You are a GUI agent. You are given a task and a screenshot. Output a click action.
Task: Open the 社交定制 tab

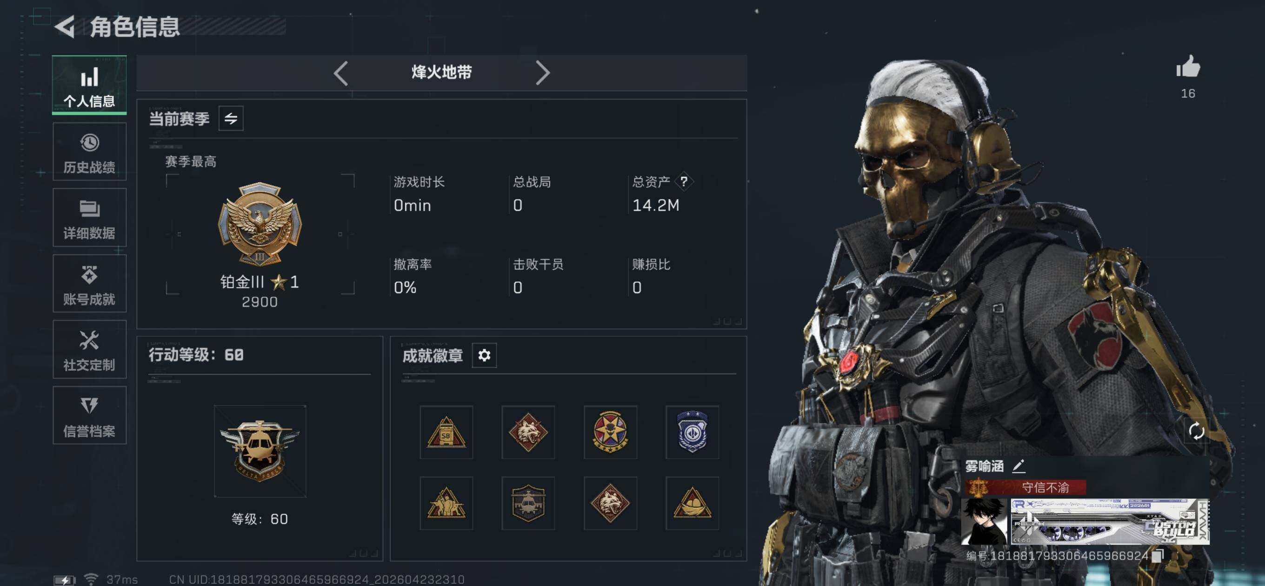[x=89, y=349]
